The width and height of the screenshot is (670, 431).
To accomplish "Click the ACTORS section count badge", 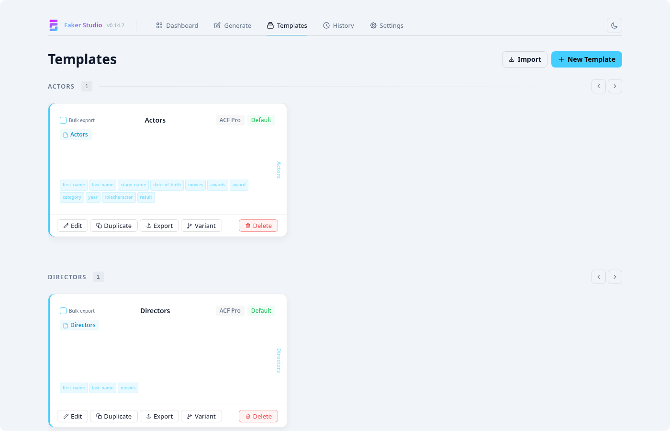I will tap(87, 86).
